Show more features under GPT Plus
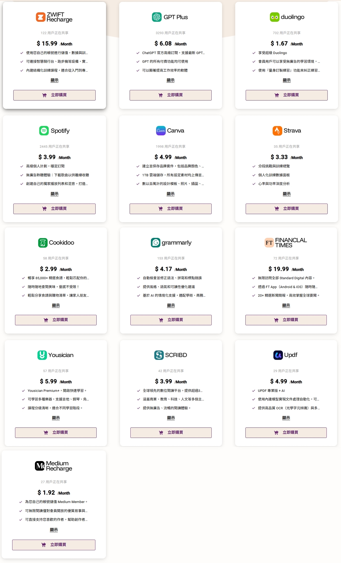341x563 pixels. point(171,80)
